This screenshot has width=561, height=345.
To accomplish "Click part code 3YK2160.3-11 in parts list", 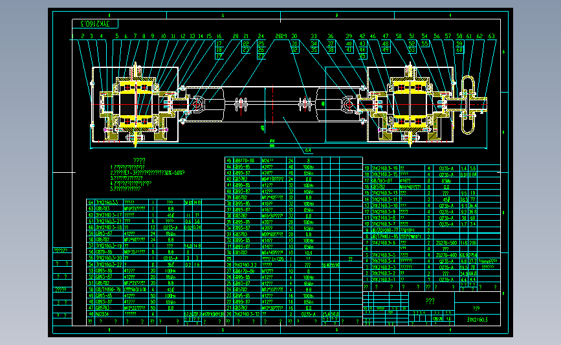I will pos(384,199).
